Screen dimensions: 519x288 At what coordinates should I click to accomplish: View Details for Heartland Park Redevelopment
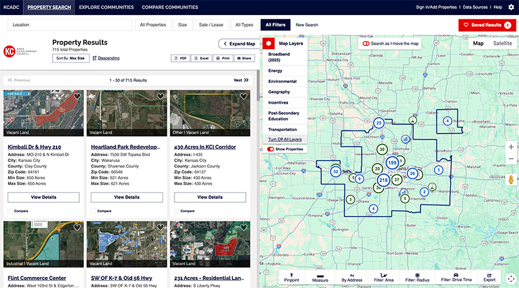[127, 197]
